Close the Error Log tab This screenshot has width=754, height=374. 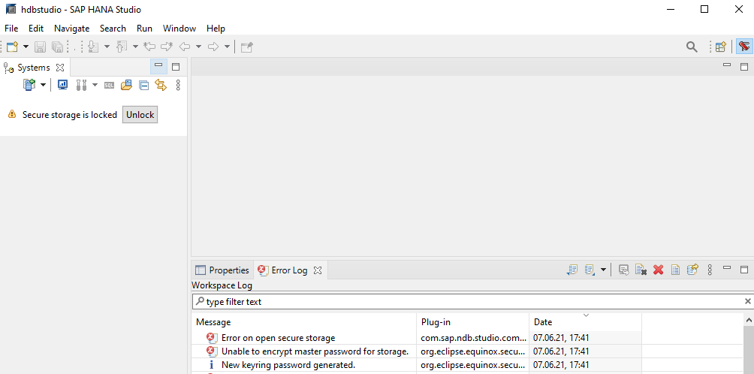coord(318,270)
